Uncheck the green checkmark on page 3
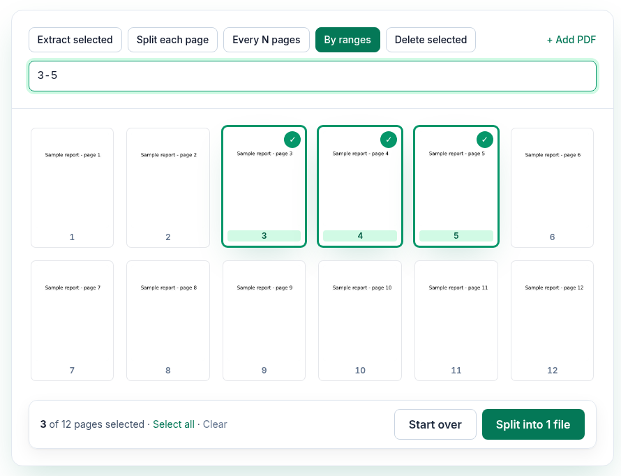The width and height of the screenshot is (621, 476). (292, 140)
